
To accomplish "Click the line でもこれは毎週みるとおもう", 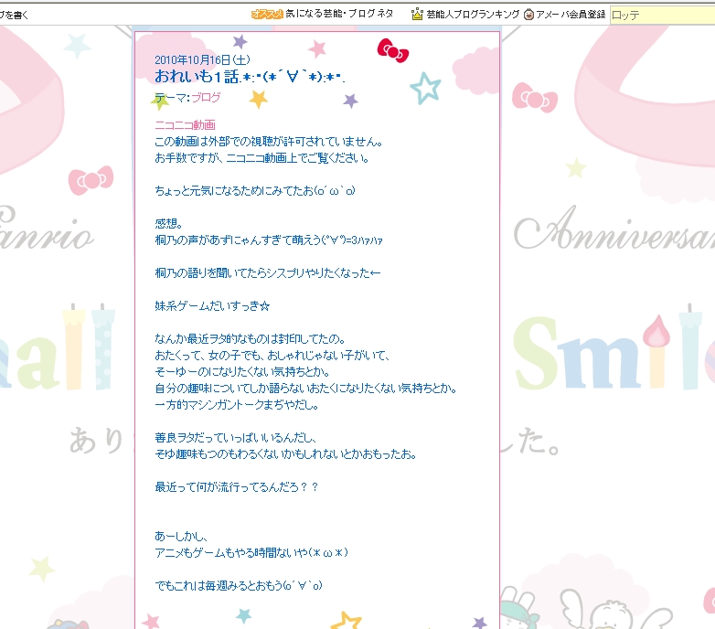I will 239,585.
